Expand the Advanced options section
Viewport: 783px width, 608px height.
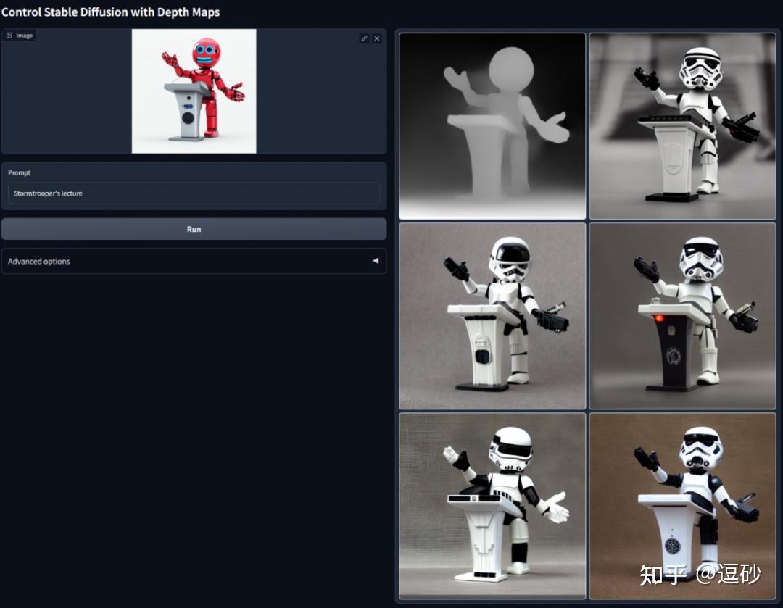(x=194, y=261)
